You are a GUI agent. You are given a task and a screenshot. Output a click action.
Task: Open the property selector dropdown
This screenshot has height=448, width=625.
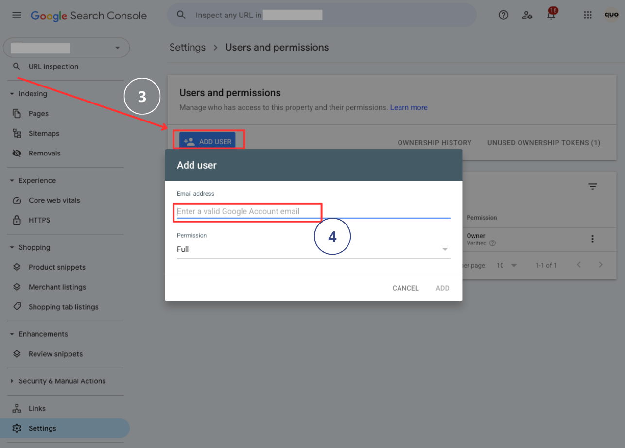pos(117,48)
